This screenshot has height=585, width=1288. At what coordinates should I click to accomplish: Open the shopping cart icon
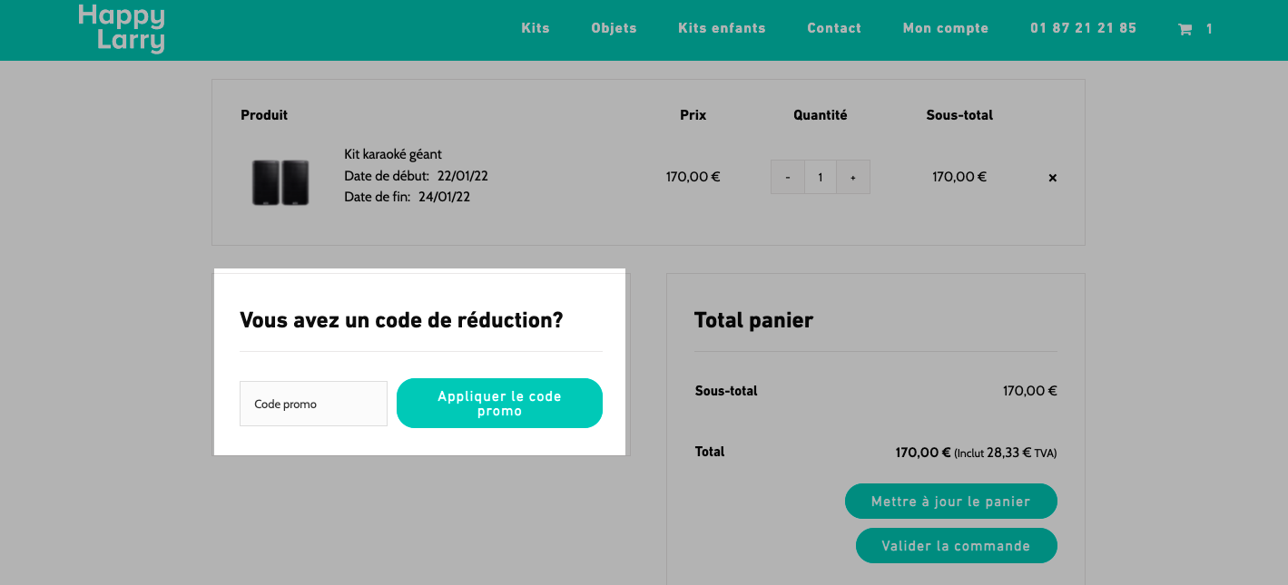(1185, 29)
